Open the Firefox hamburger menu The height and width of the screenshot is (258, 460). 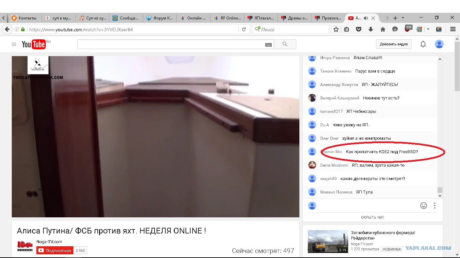coord(453,30)
